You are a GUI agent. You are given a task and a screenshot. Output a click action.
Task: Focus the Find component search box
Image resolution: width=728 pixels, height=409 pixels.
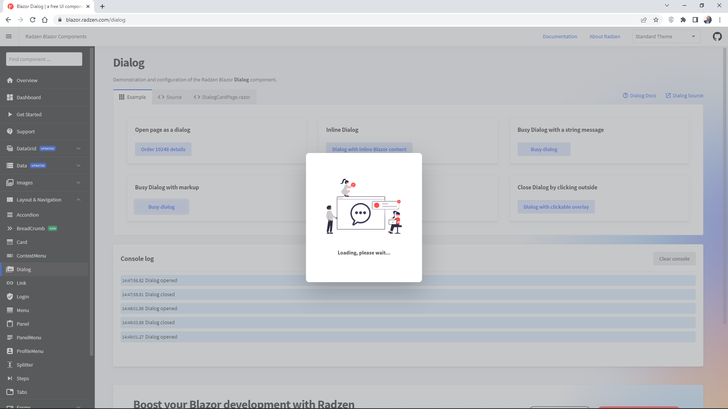coord(44,59)
